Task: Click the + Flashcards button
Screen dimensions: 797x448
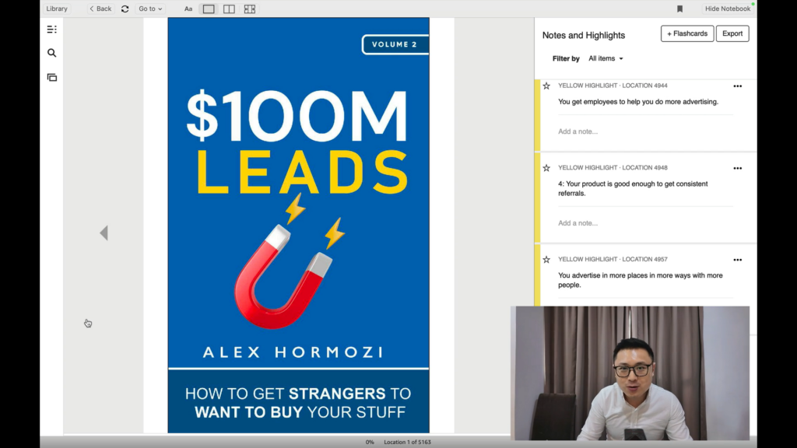Action: (x=687, y=33)
